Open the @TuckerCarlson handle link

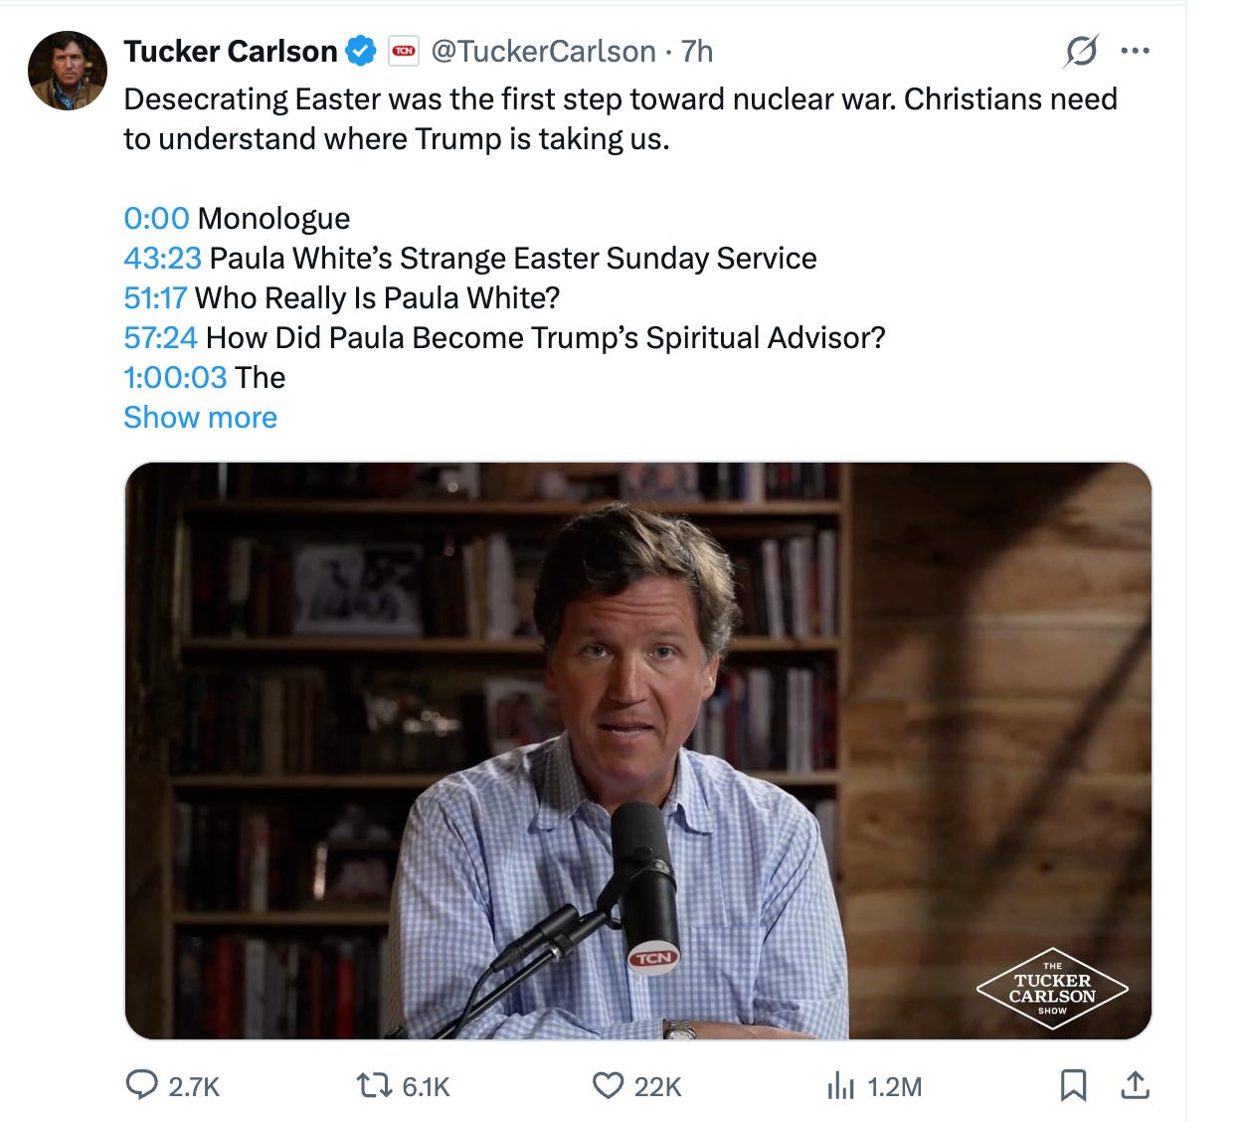point(543,51)
